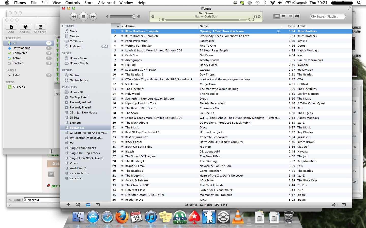Image resolution: width=366 pixels, height=228 pixels.
Task: Open the Controls menu
Action: (72, 3)
